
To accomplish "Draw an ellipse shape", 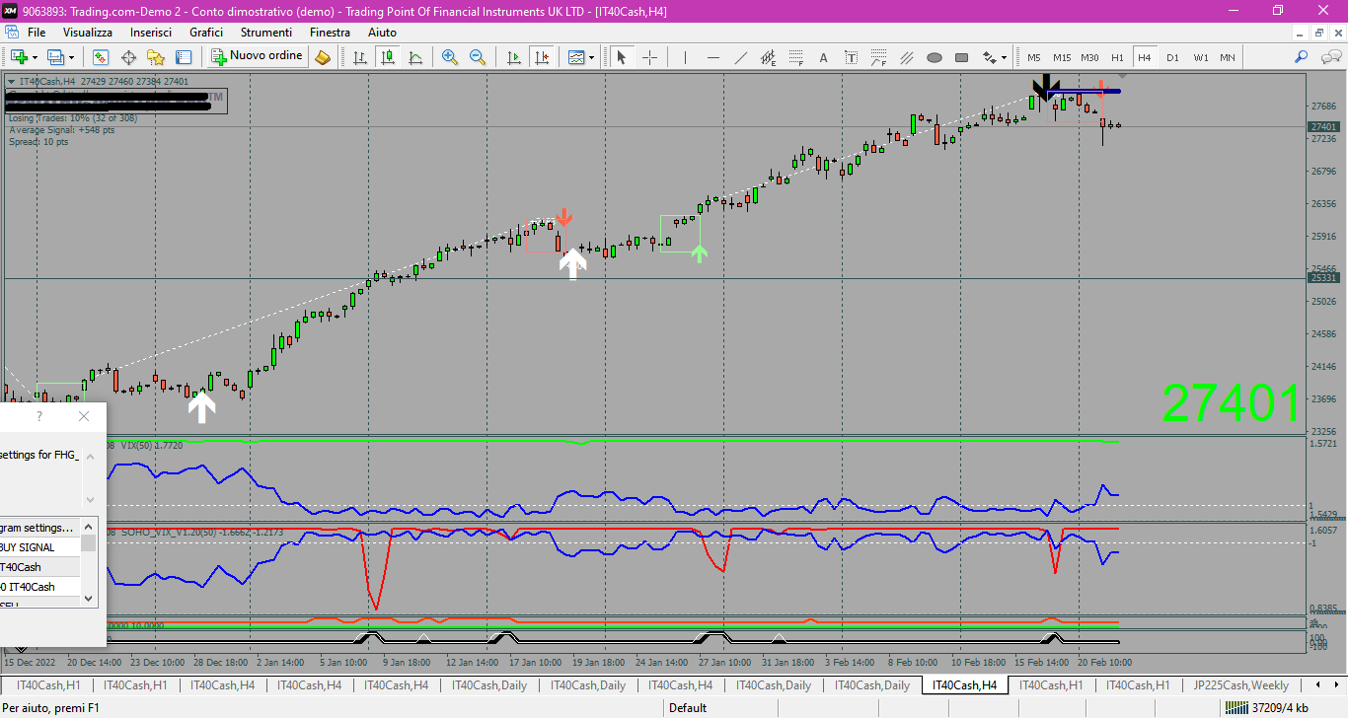I will pyautogui.click(x=934, y=57).
